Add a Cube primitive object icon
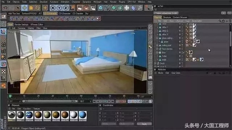 [101, 8]
